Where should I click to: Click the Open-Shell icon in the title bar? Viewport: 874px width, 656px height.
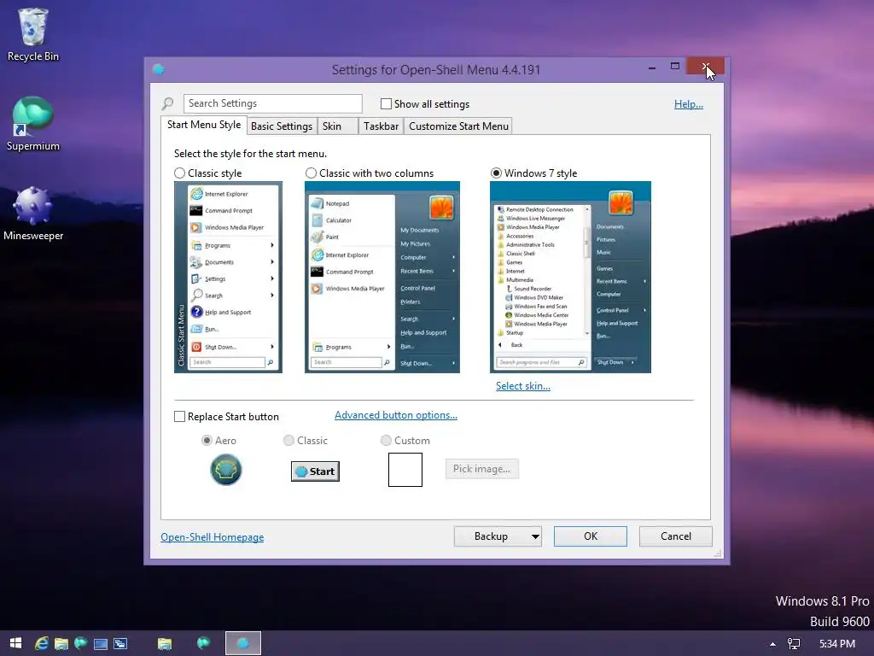(x=158, y=69)
